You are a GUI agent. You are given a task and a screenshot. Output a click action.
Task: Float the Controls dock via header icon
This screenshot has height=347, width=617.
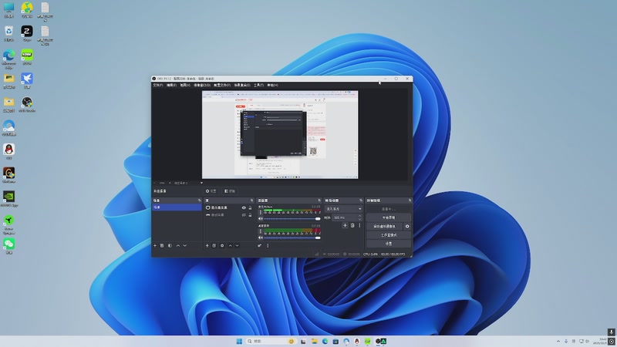coord(410,200)
